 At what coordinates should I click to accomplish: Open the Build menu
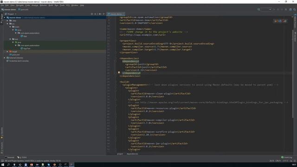point(51,5)
